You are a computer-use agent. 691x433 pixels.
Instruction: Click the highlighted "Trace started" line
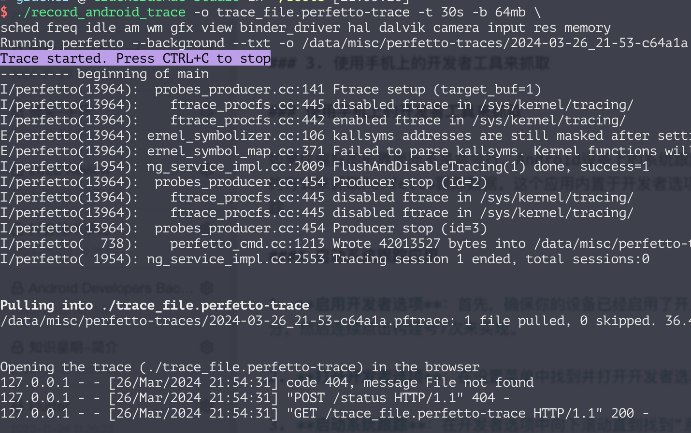pos(135,58)
